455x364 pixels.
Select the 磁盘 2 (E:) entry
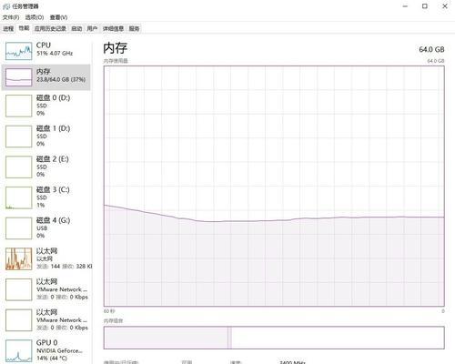click(46, 167)
